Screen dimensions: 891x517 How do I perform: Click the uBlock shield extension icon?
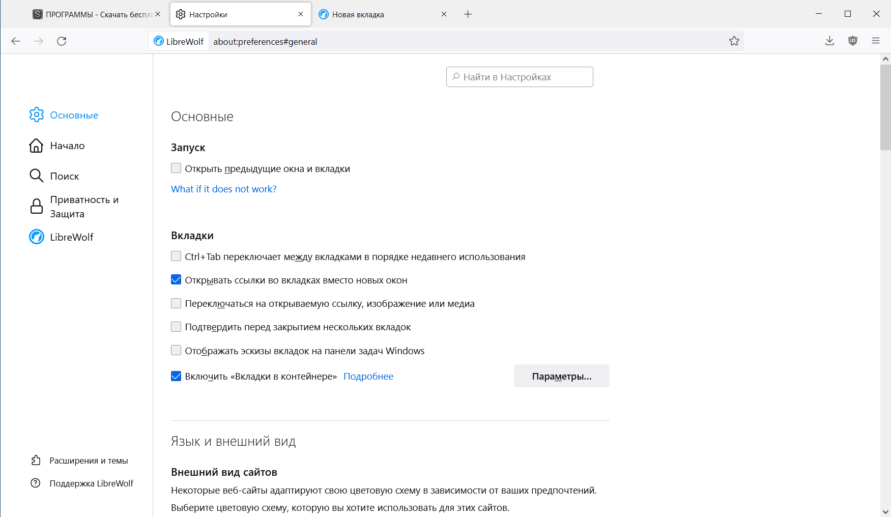(x=853, y=41)
